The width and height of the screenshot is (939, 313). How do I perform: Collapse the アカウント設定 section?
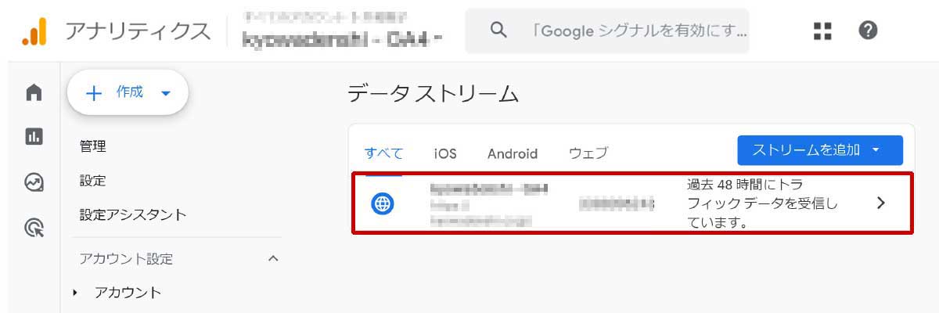pos(273,258)
